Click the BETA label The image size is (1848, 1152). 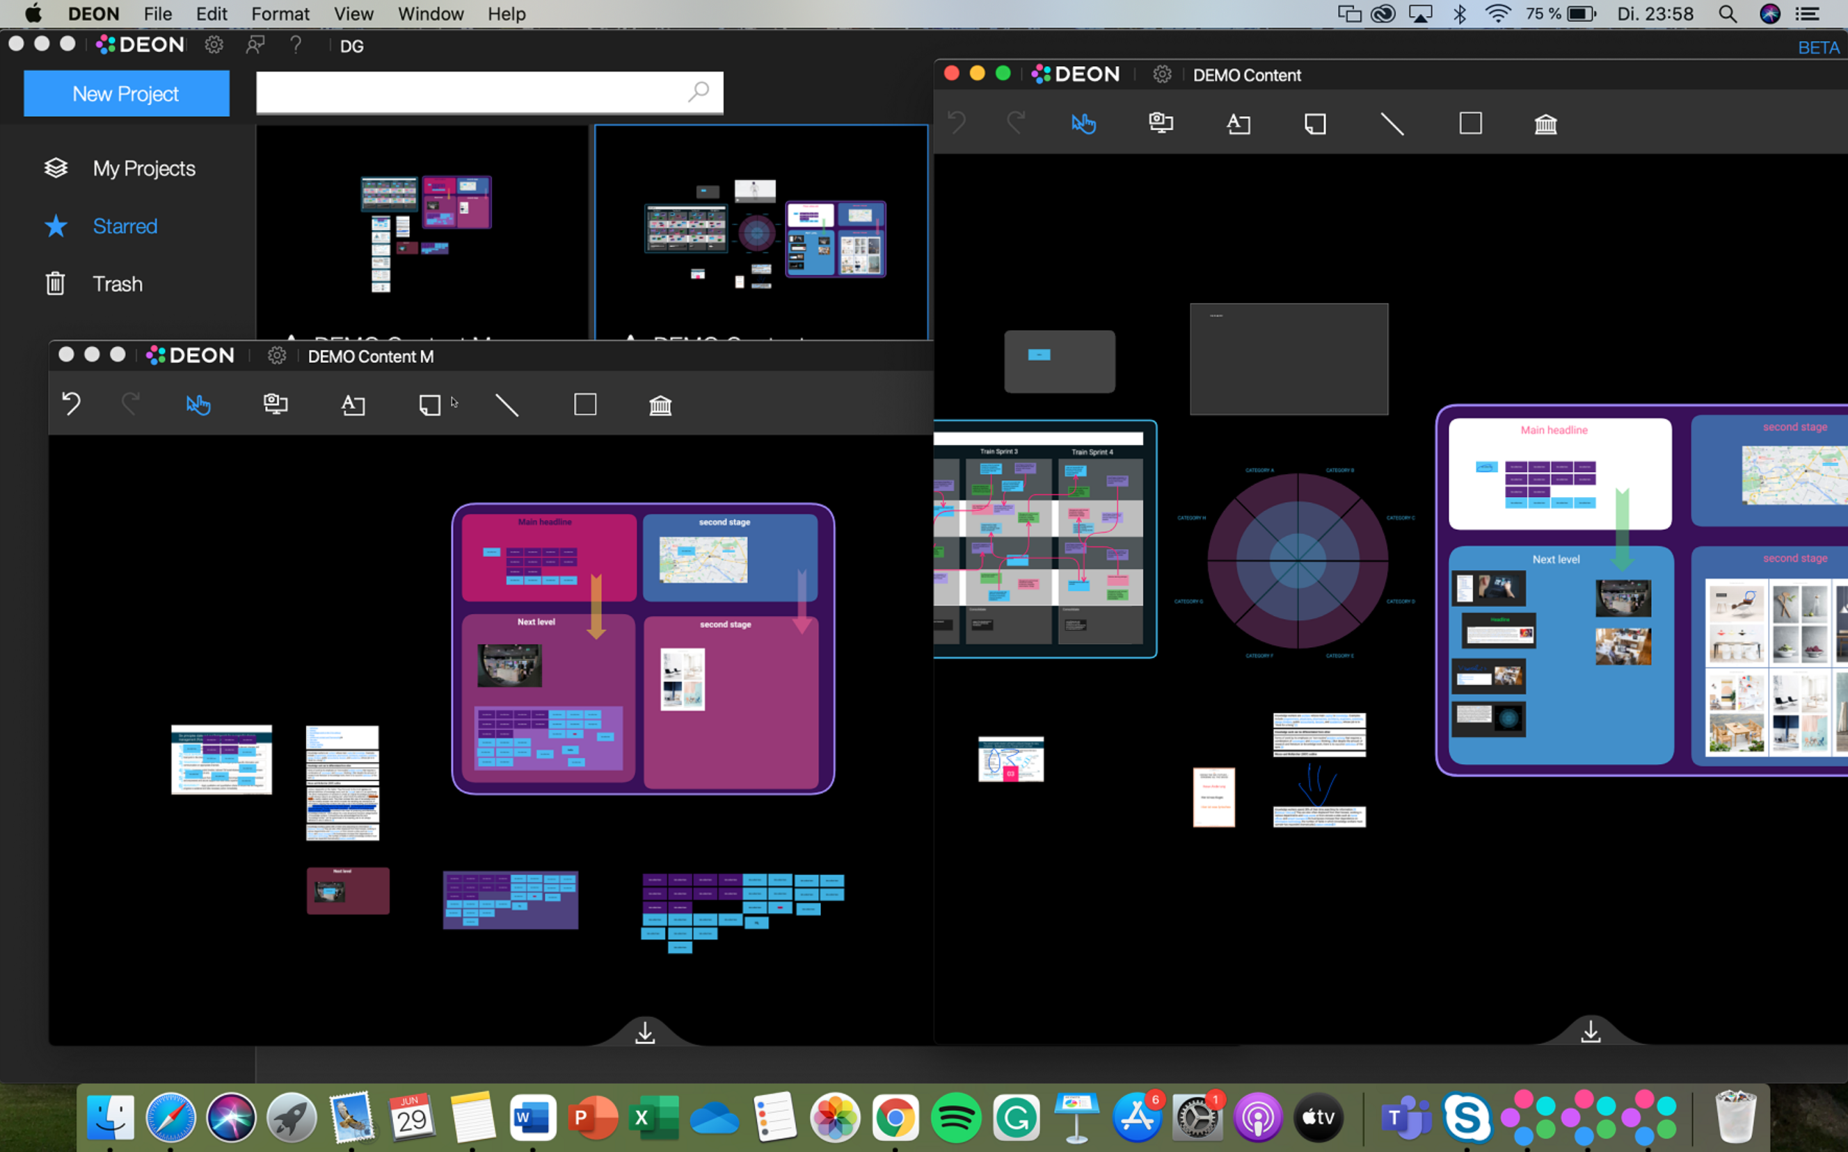(1819, 48)
